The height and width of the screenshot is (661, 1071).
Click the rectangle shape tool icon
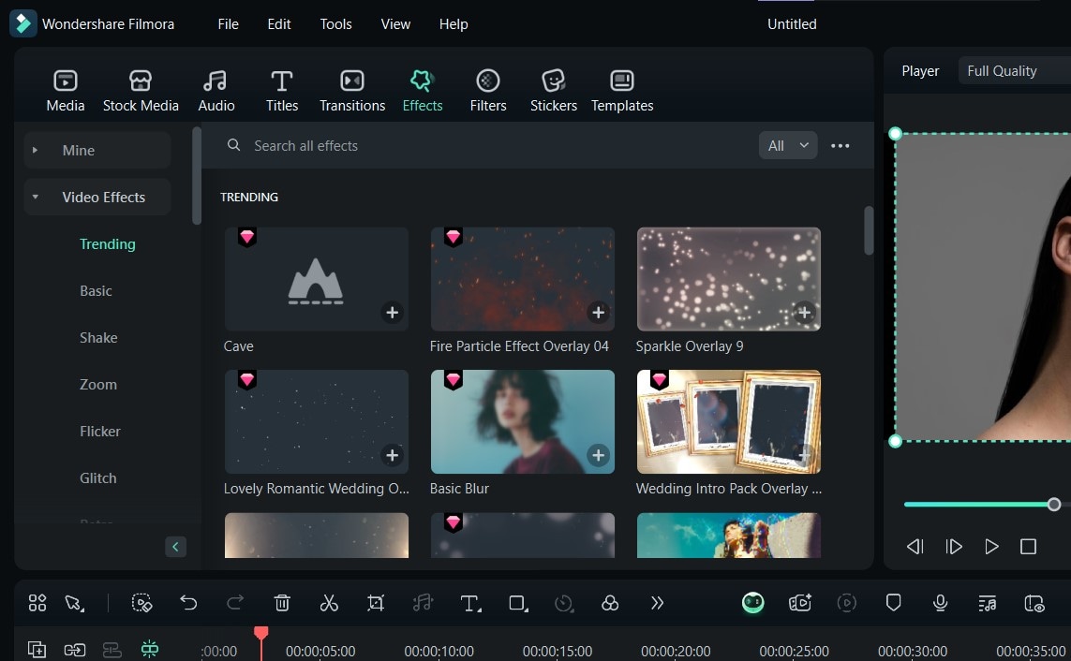[518, 603]
